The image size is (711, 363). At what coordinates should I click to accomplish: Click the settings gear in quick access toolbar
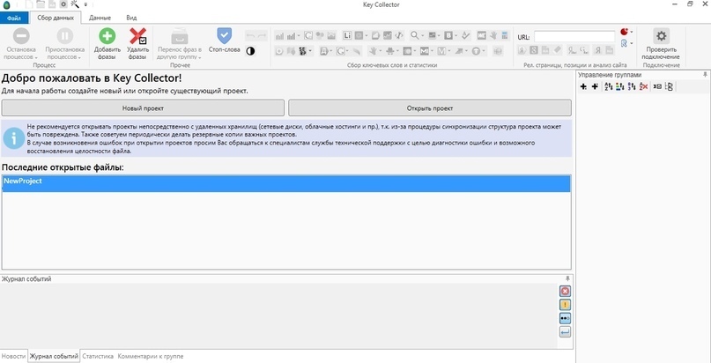coord(63,4)
